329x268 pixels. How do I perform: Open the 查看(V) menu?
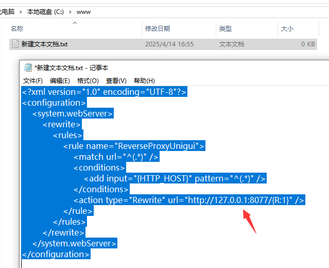click(x=116, y=81)
